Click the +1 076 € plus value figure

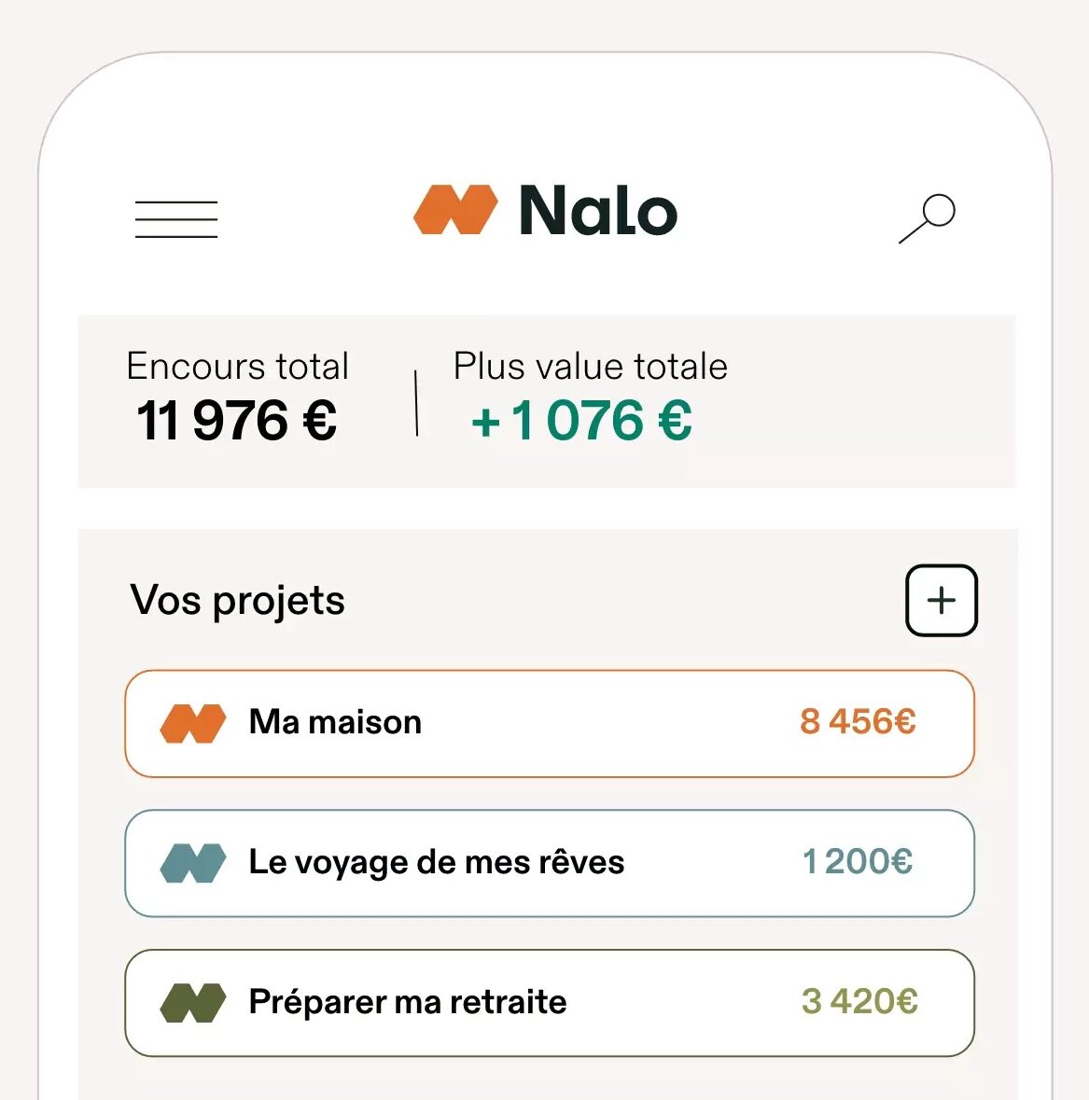tap(581, 420)
